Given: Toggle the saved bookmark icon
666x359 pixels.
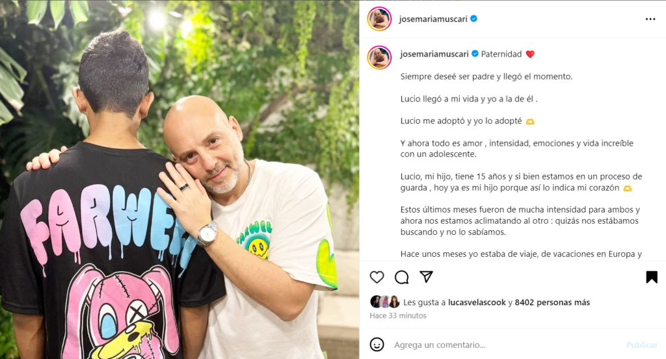Looking at the screenshot, I should click(x=652, y=277).
